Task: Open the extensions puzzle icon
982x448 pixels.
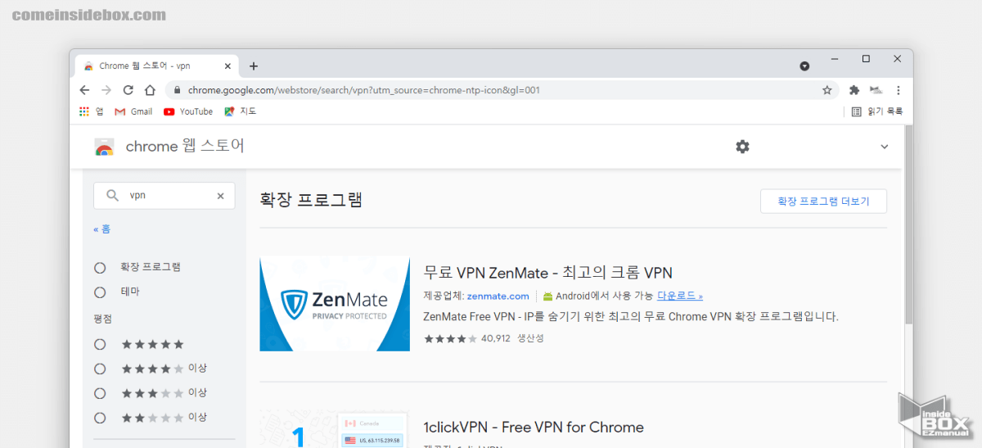Action: 854,90
